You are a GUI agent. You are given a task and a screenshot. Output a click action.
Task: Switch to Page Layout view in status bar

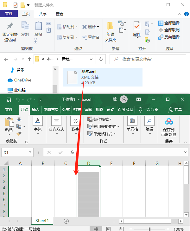(x=109, y=229)
